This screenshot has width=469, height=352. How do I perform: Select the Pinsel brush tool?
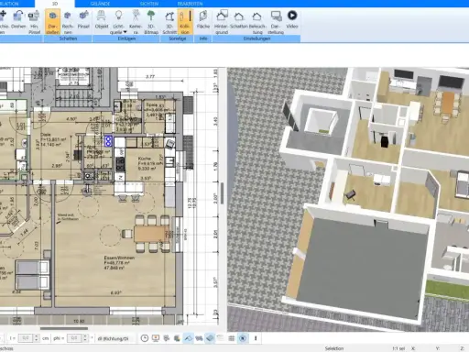pyautogui.click(x=83, y=19)
